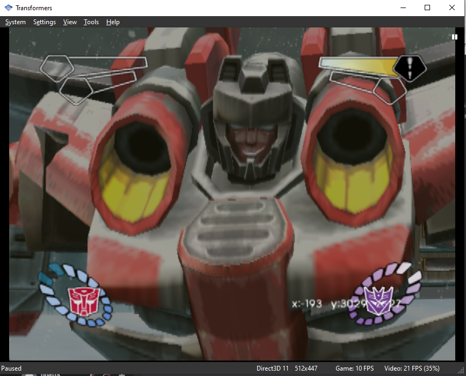The height and width of the screenshot is (376, 466).
Task: Click the yellow enemy health bar
Action: (x=359, y=66)
